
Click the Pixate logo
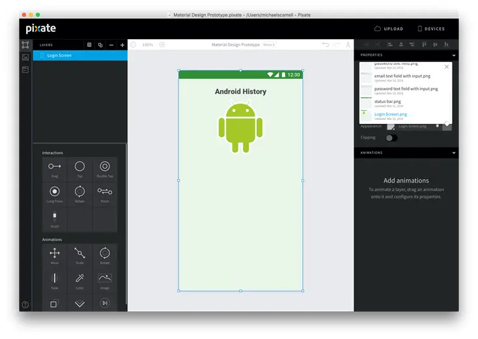point(41,29)
